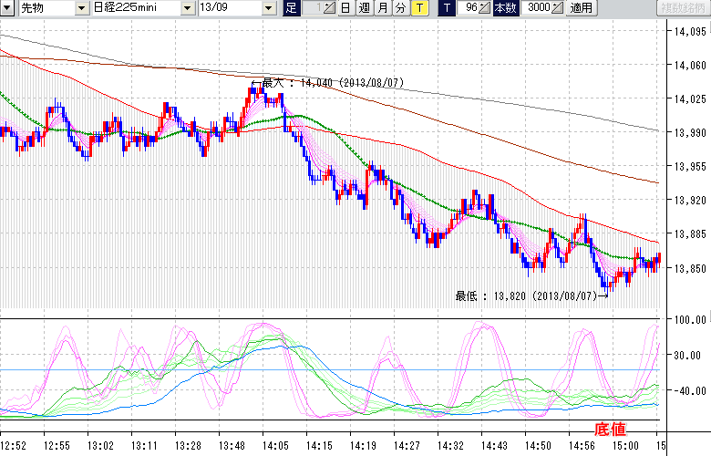The width and height of the screenshot is (711, 456).
Task: Click the 複数銘柄 multiple symbols button
Action: [x=682, y=8]
